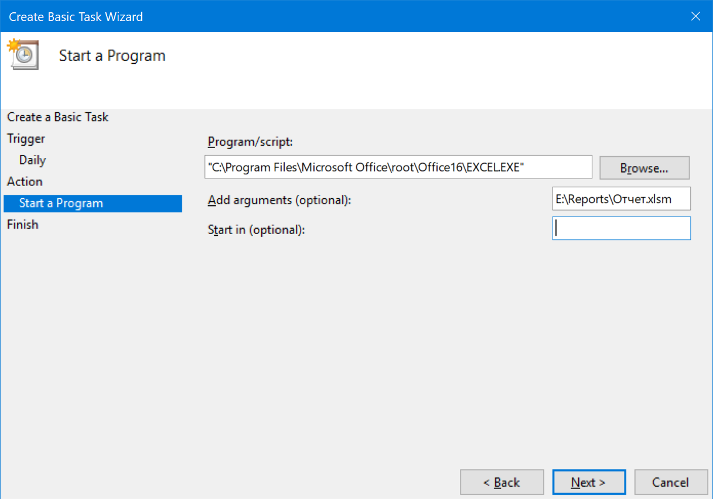713x499 pixels.
Task: Open the Browse... file dialog
Action: (x=644, y=168)
